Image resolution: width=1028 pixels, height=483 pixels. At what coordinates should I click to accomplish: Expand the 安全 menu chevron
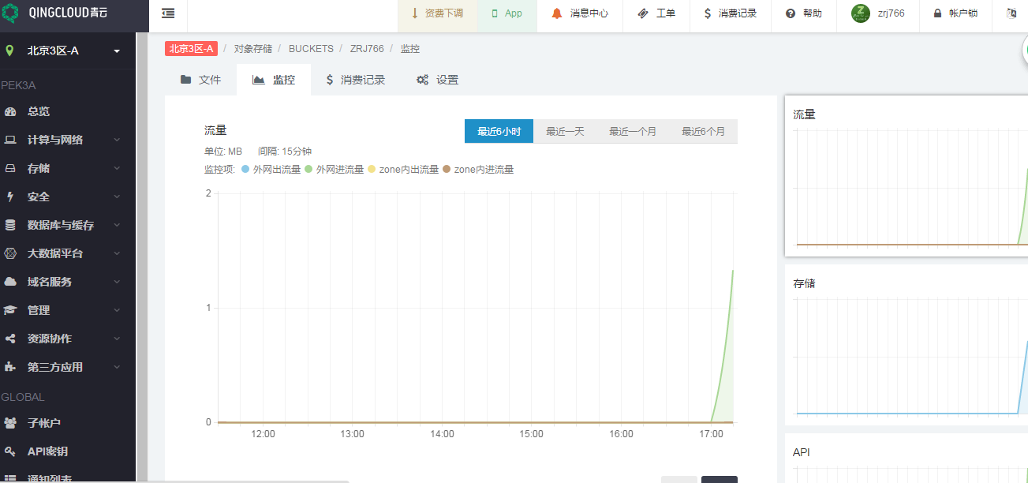pyautogui.click(x=117, y=197)
